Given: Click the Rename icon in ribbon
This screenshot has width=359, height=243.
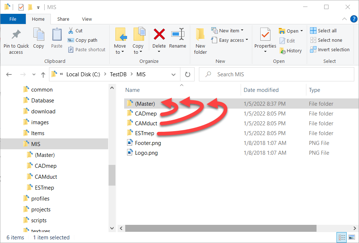Looking at the screenshot, I should (x=178, y=35).
